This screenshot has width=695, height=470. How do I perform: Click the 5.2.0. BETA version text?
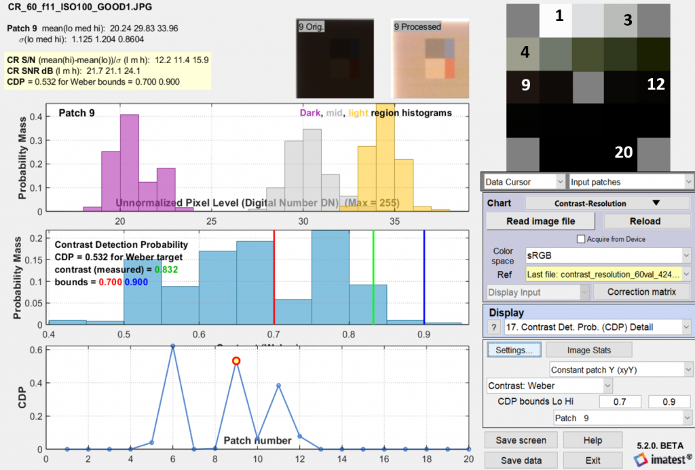(660, 445)
